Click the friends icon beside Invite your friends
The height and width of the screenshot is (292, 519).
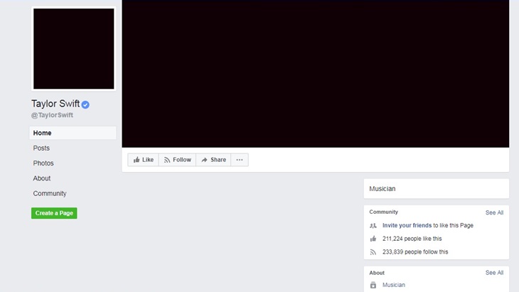373,225
